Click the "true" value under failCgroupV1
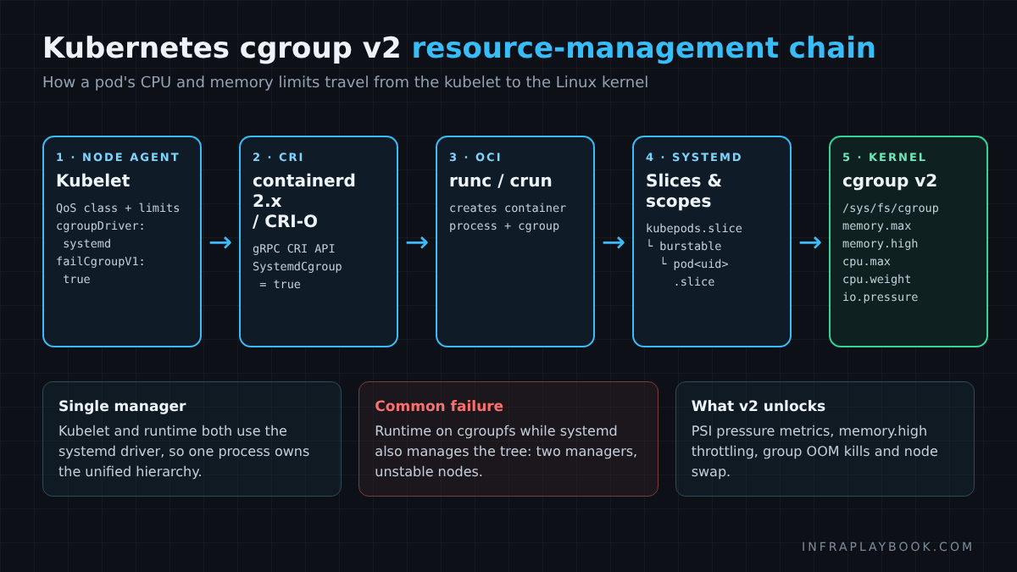The height and width of the screenshot is (572, 1017). pyautogui.click(x=76, y=279)
